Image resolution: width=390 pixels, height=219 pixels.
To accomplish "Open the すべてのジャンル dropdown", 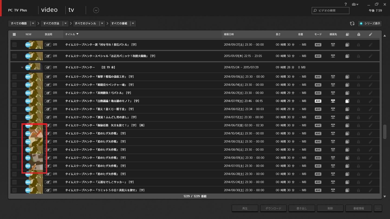I will [x=89, y=24].
